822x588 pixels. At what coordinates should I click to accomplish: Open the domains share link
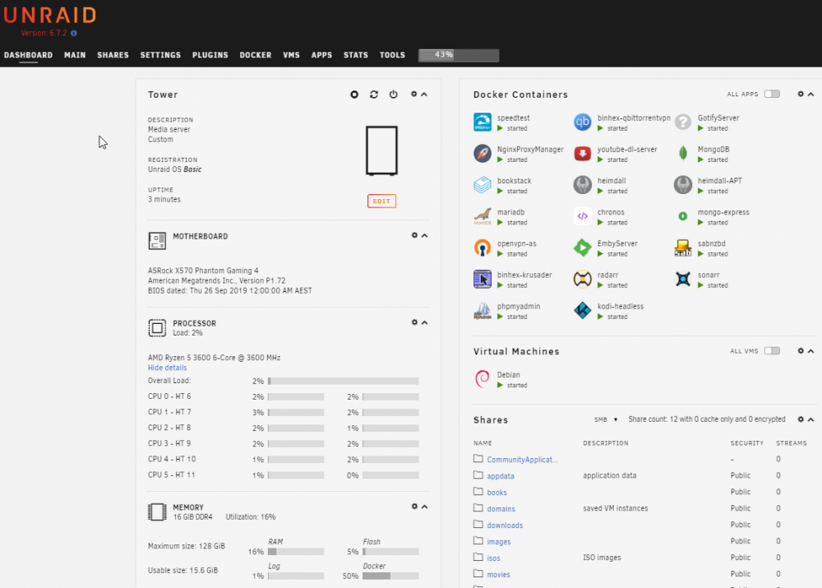[x=501, y=509]
